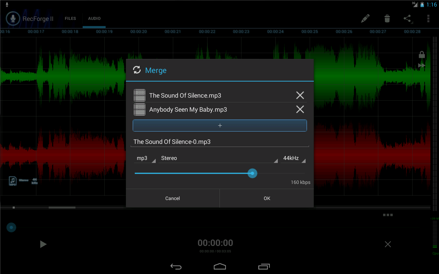Viewport: 439px width, 274px height.
Task: Toggle the waveform lock
Action: coord(421,54)
